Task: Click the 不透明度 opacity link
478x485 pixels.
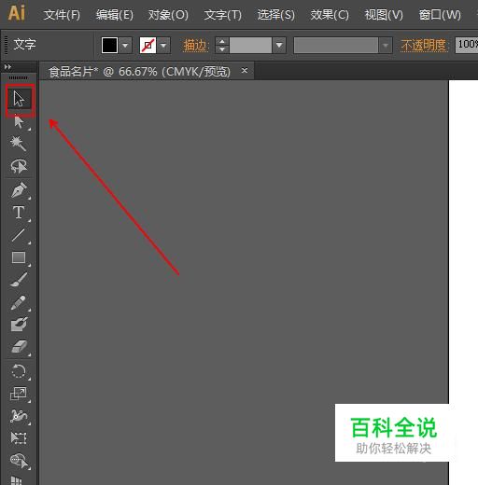Action: pyautogui.click(x=424, y=46)
